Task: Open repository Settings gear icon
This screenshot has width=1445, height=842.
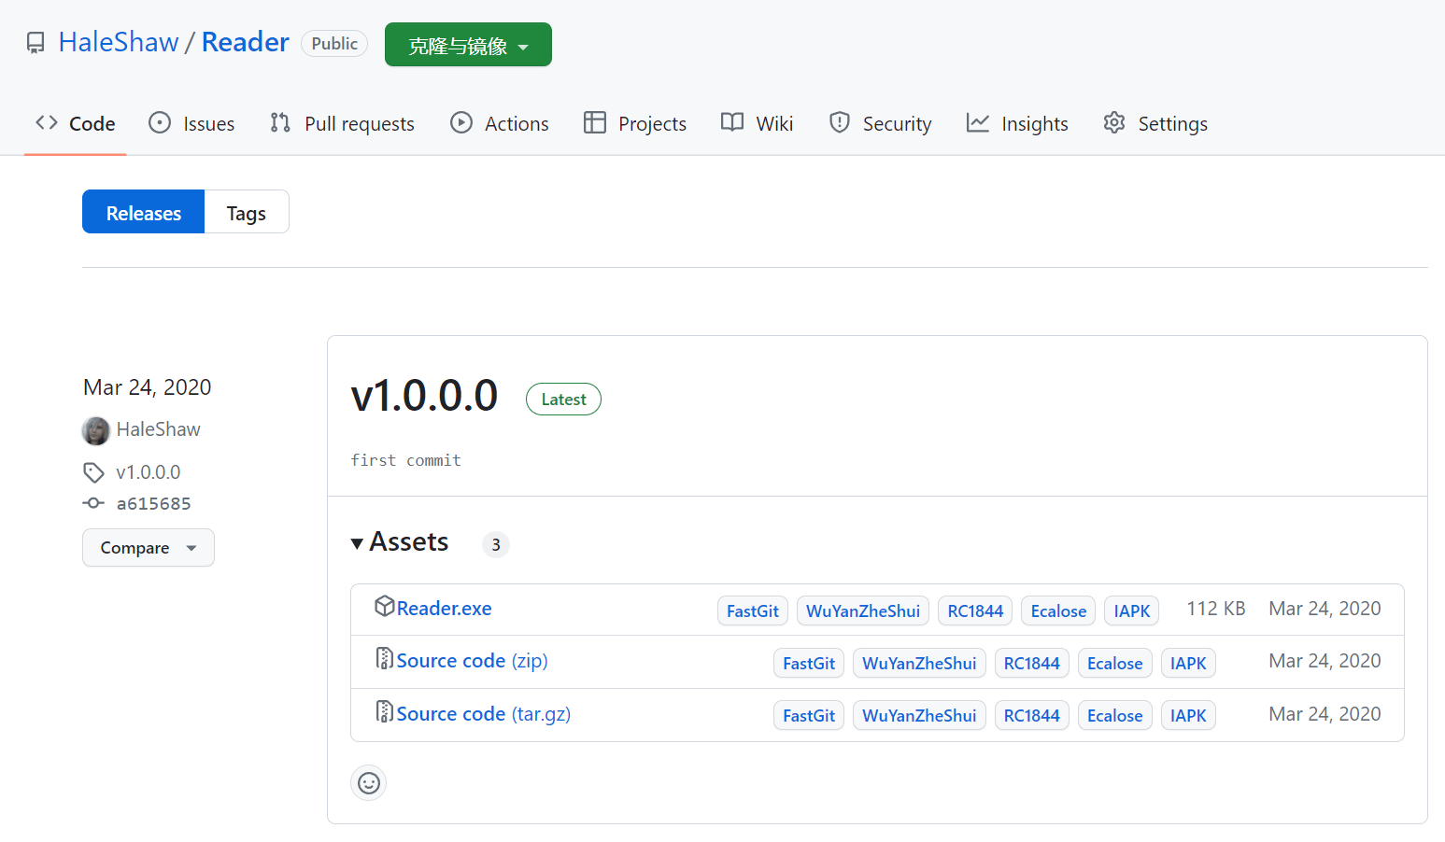Action: [x=1113, y=122]
